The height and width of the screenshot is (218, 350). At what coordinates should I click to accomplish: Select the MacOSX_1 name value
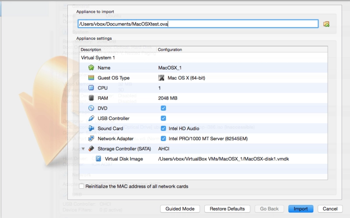pos(170,68)
